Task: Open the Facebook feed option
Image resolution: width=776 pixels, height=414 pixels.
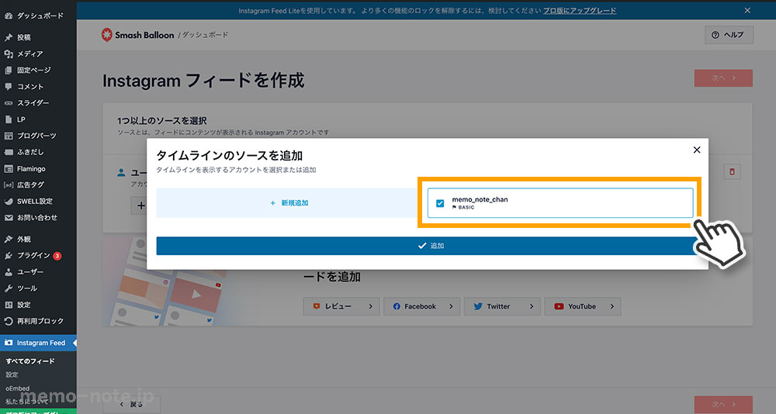Action: (421, 307)
